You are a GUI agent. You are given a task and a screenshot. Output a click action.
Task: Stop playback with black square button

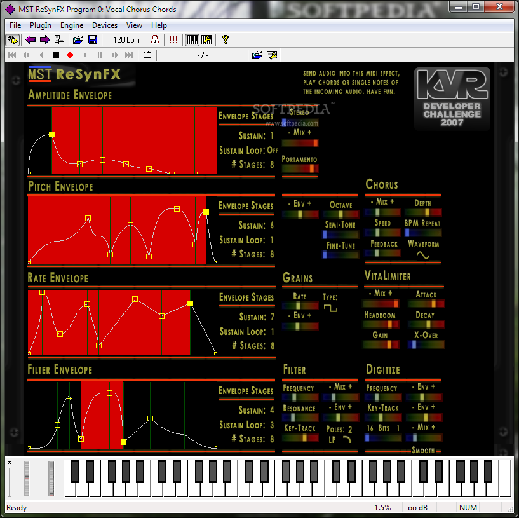point(56,55)
